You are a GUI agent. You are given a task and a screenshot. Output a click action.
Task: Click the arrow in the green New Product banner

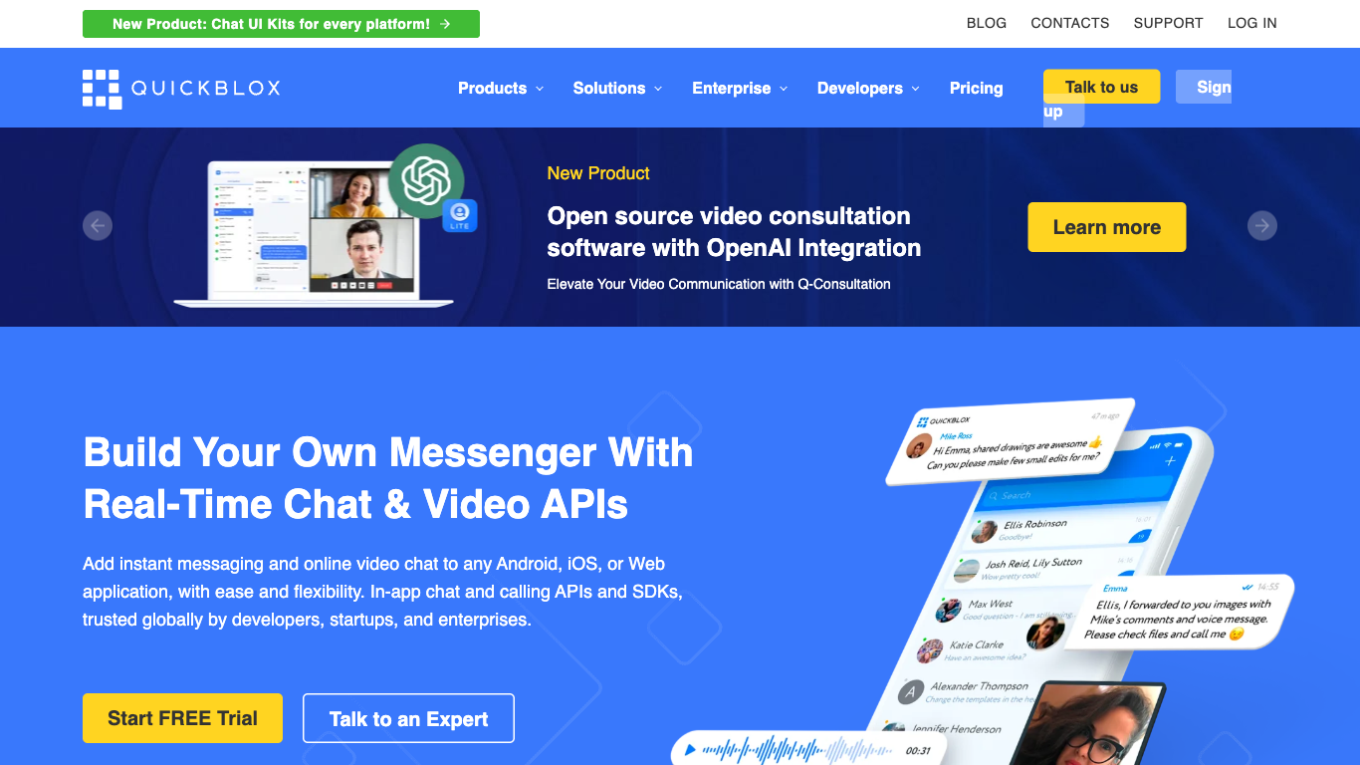tap(445, 24)
